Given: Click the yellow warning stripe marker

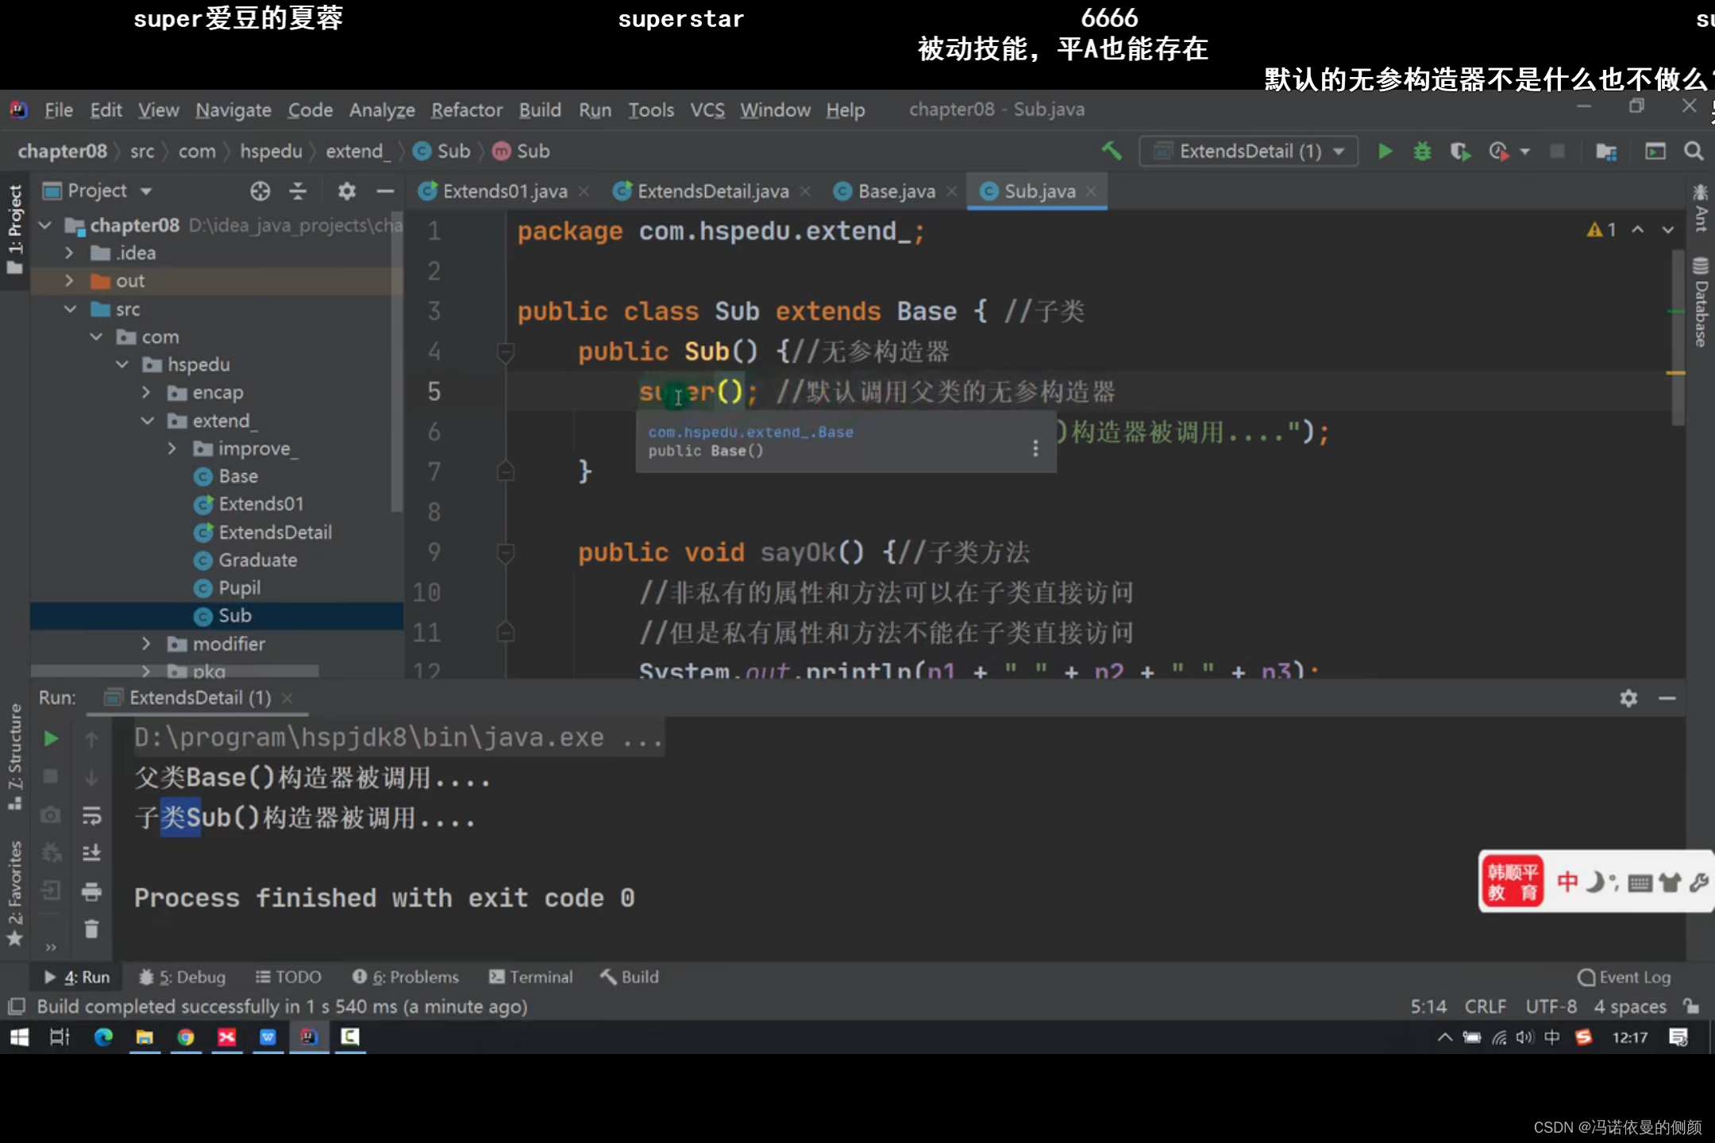Looking at the screenshot, I should (x=1675, y=372).
